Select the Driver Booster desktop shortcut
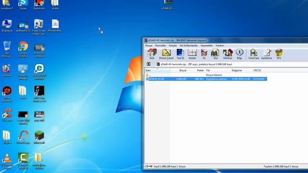This screenshot has height=173, width=308. tap(7, 94)
